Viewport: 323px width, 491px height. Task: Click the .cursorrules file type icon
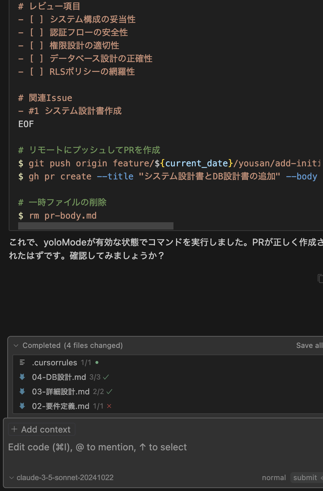[x=22, y=362]
